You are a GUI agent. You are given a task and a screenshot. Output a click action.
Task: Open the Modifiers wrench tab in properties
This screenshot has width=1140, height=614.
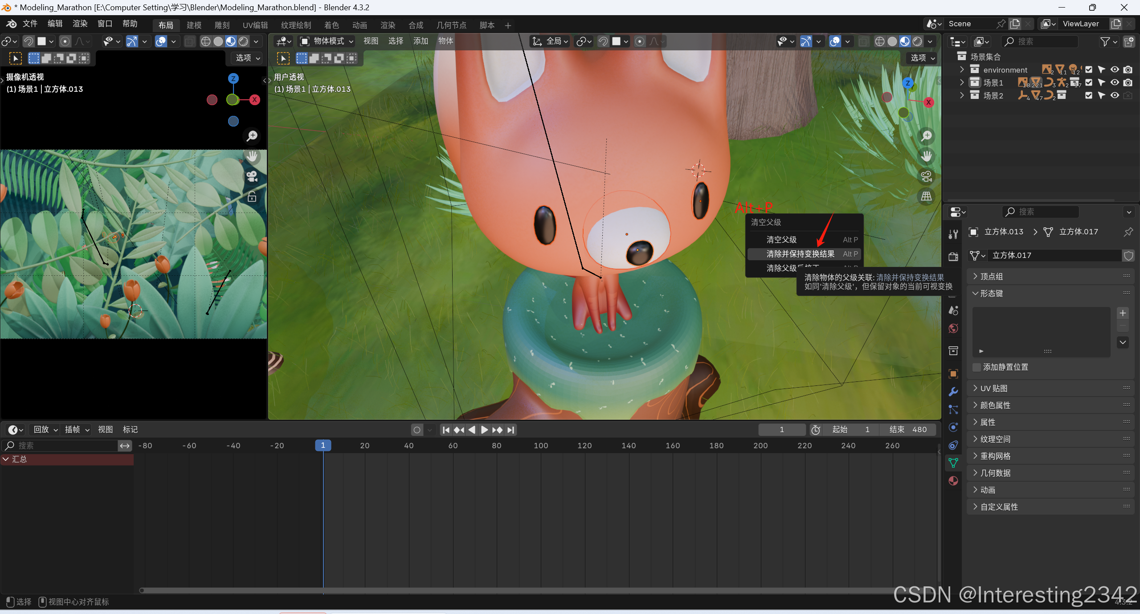click(953, 392)
